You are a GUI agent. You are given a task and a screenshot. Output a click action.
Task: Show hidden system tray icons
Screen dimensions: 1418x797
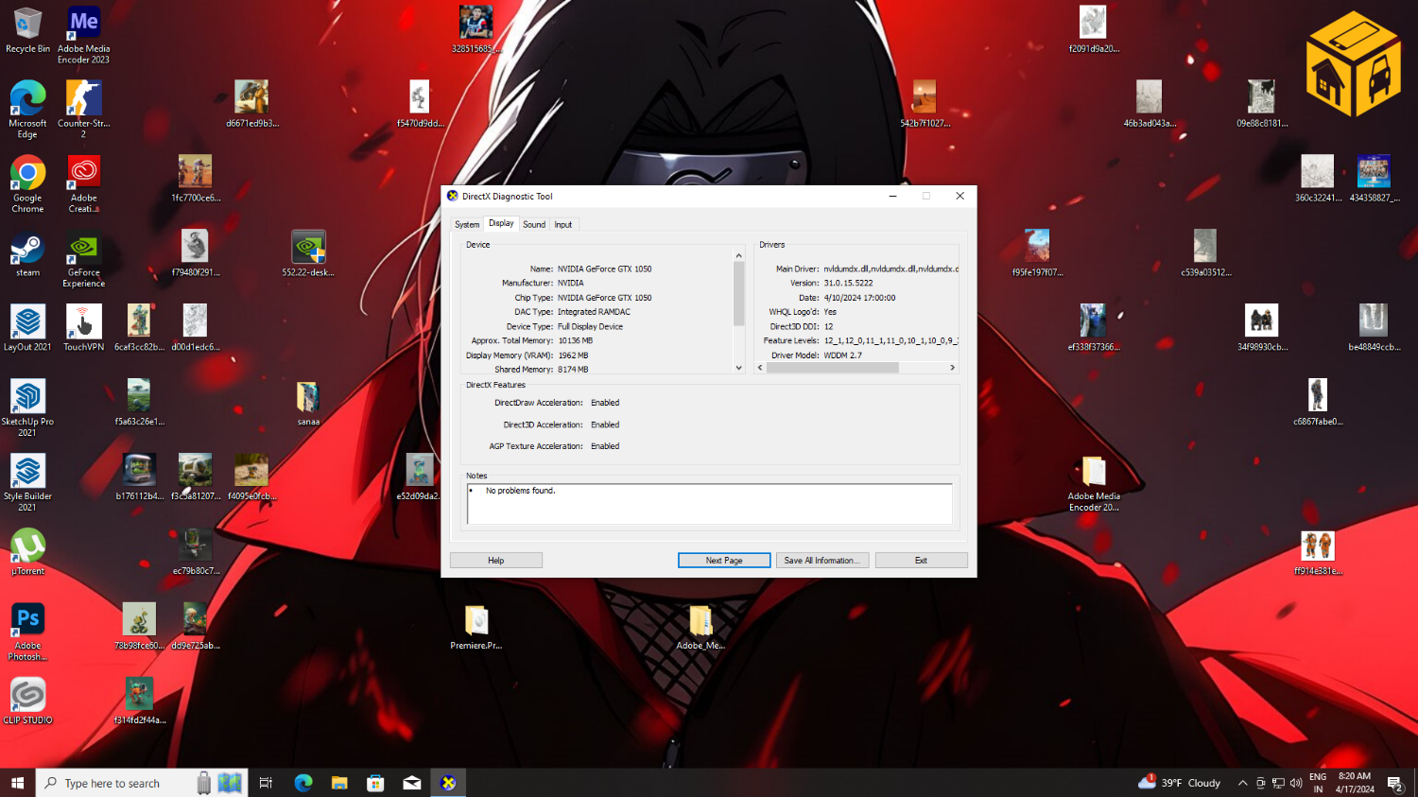(x=1242, y=783)
